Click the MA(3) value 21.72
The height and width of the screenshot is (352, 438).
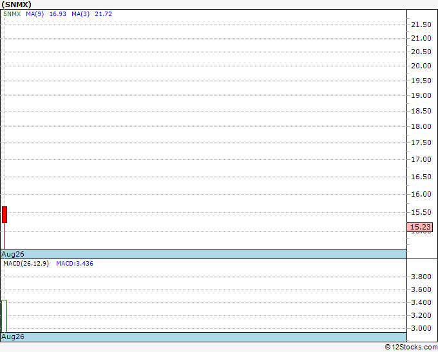click(103, 14)
